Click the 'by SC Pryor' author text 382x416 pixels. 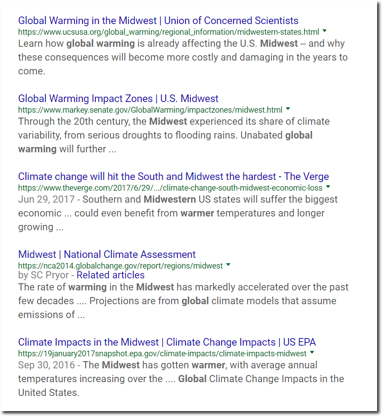43,275
